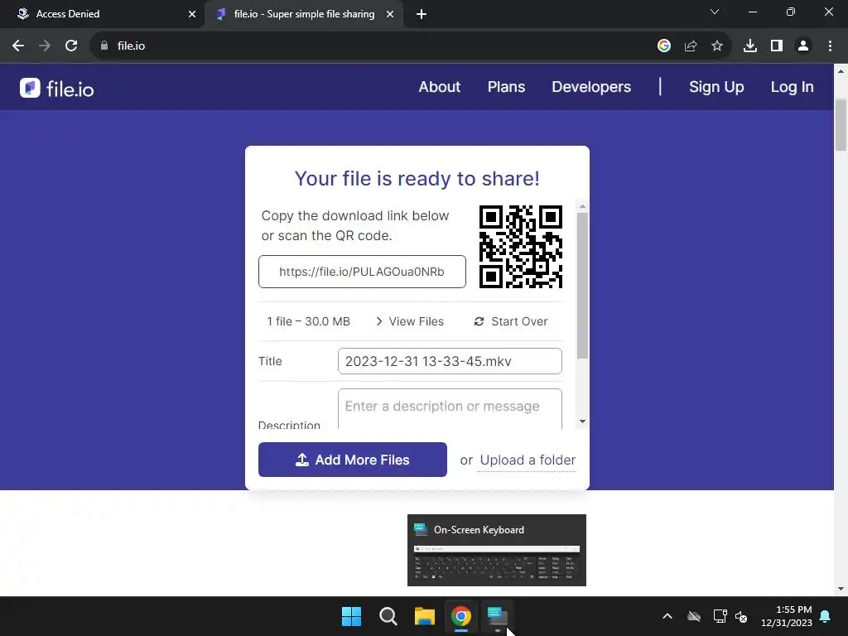Screen dimensions: 848x636
Task: Open the On-Screen Keyboard preview thumbnail
Action: pyautogui.click(x=497, y=550)
